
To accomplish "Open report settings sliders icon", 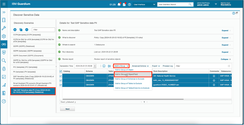I will (x=109, y=66).
